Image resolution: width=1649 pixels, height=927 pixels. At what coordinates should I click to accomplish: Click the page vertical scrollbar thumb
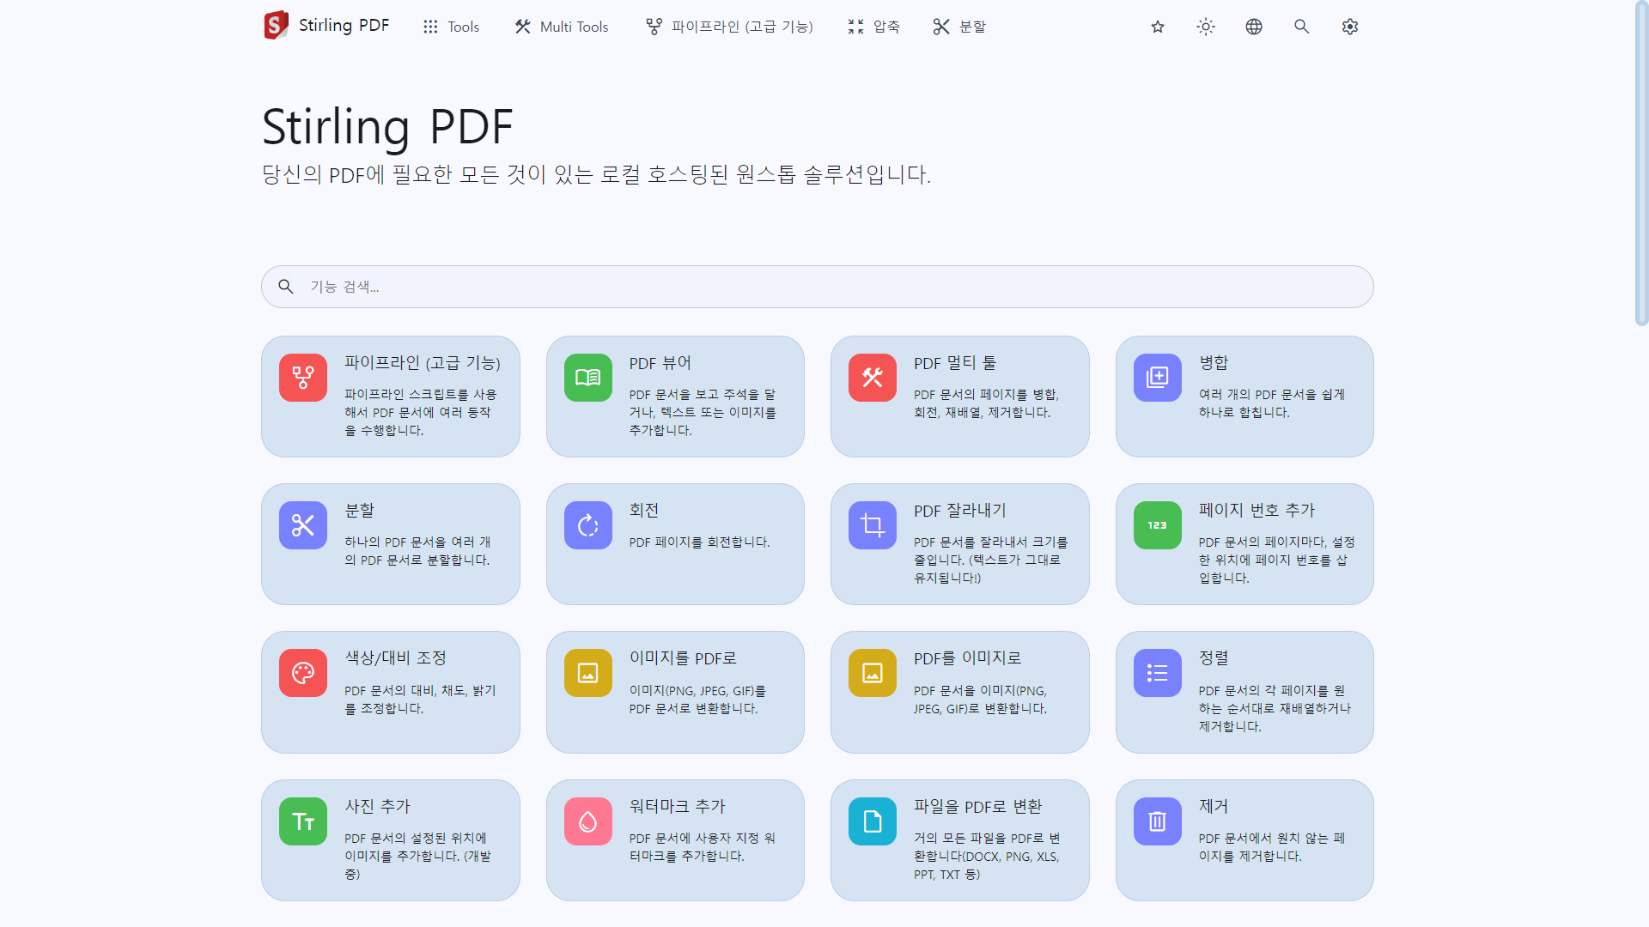pos(1641,163)
